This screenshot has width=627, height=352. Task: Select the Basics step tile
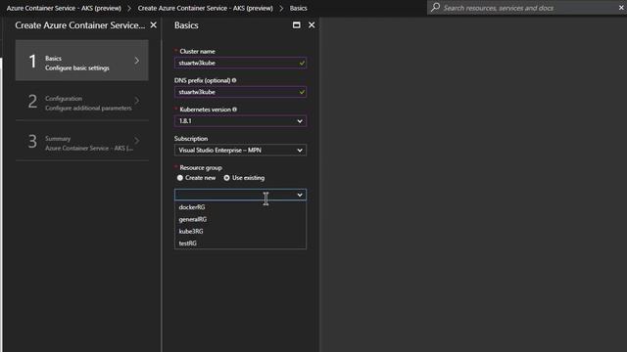click(x=82, y=61)
